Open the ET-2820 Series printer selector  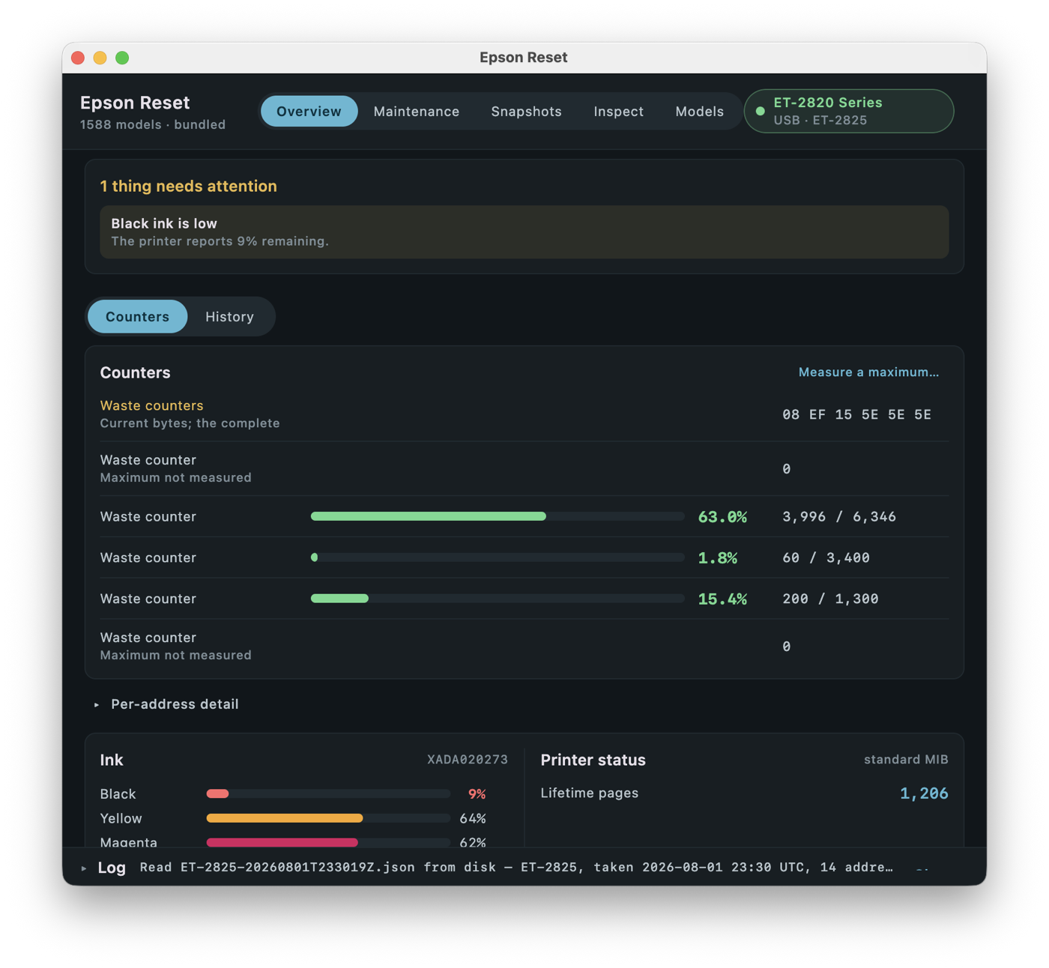coord(849,112)
